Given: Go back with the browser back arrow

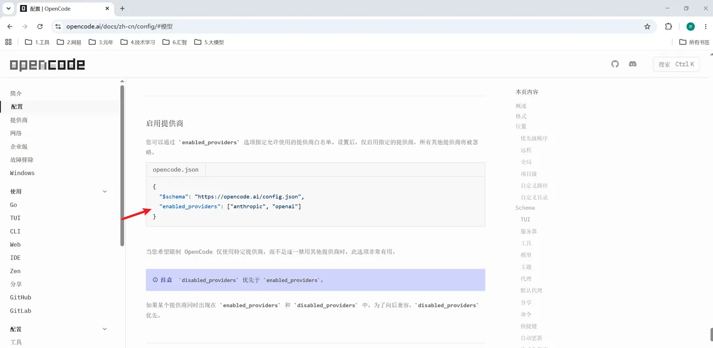Looking at the screenshot, I should coord(10,26).
